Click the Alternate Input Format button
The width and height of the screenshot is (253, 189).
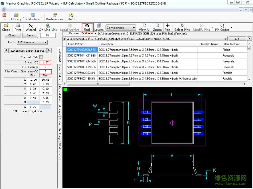coord(27,50)
